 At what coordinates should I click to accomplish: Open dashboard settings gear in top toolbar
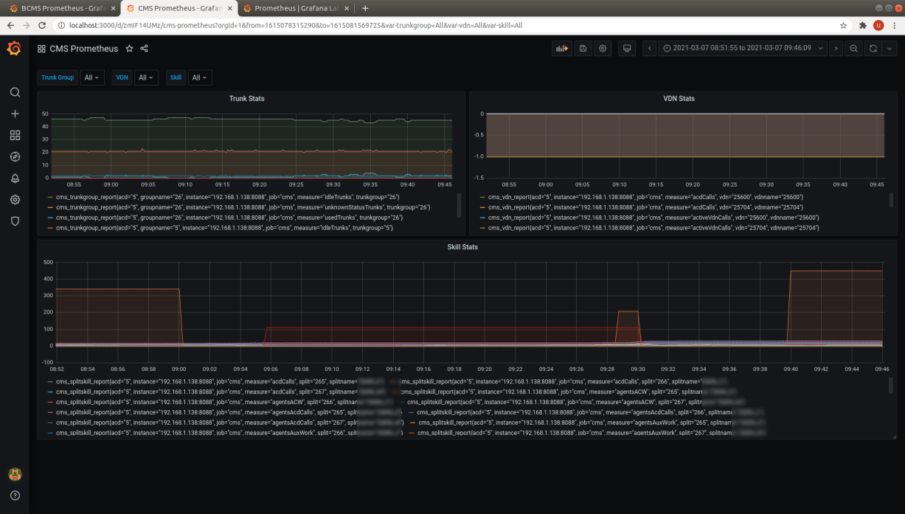[x=603, y=48]
